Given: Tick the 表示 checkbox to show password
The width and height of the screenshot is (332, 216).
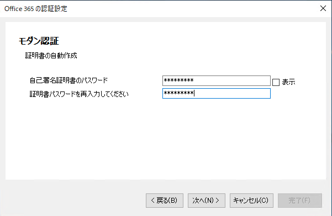Looking at the screenshot, I should (x=276, y=82).
